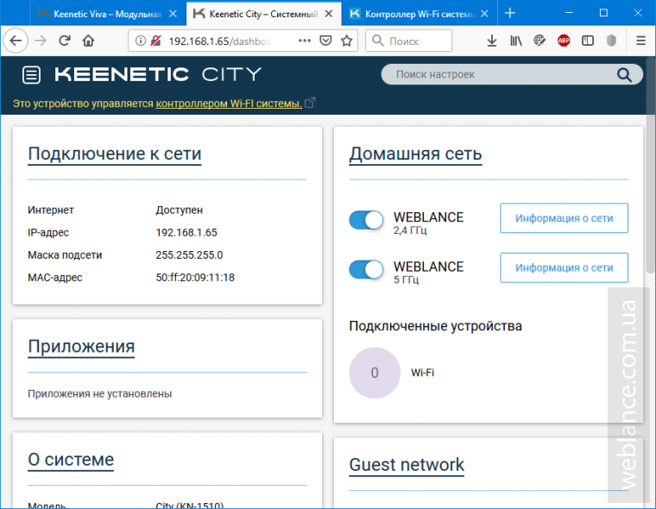Viewport: 656px width, 509px height.
Task: Open the Подключение к сети section heading
Action: [x=115, y=154]
